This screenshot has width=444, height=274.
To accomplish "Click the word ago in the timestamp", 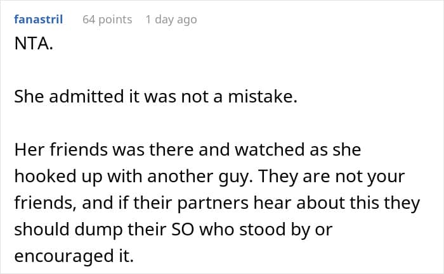I will tap(187, 20).
